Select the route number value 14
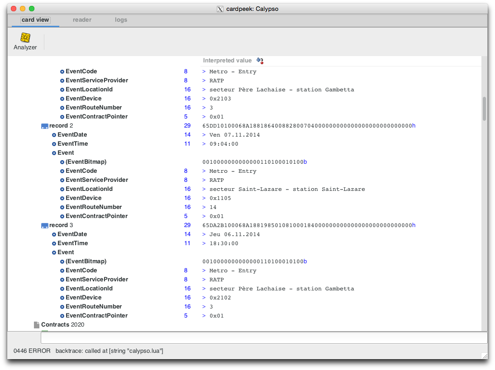The width and height of the screenshot is (495, 370). point(213,208)
